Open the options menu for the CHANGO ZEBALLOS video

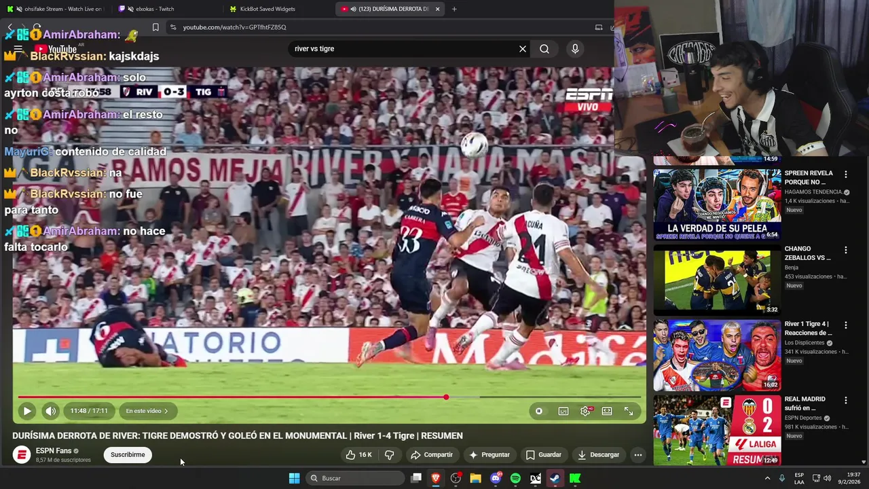(846, 250)
